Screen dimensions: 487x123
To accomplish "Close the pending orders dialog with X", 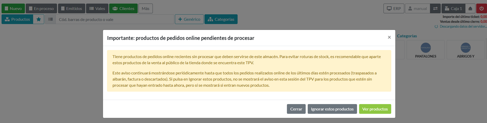I will point(389,37).
